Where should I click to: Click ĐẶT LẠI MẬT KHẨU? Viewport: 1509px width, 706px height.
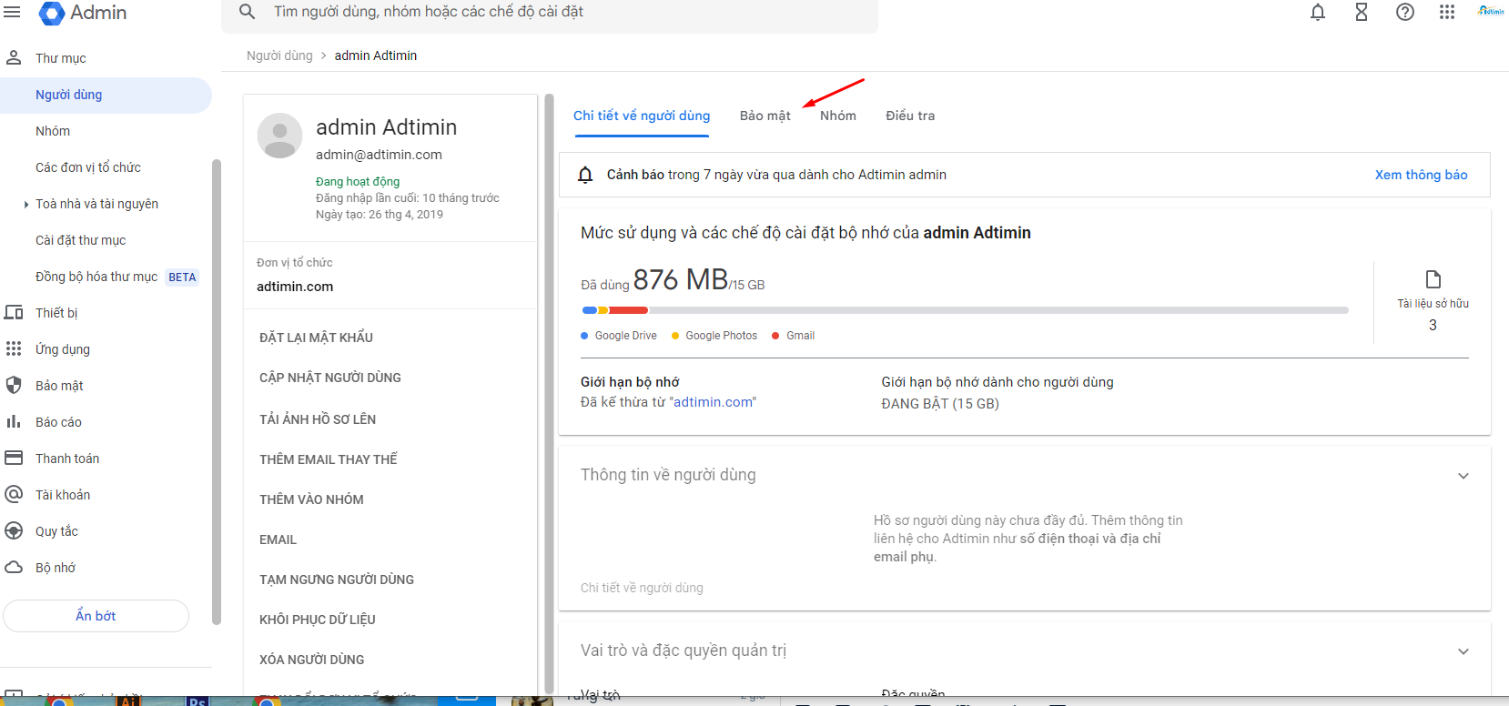(x=316, y=338)
